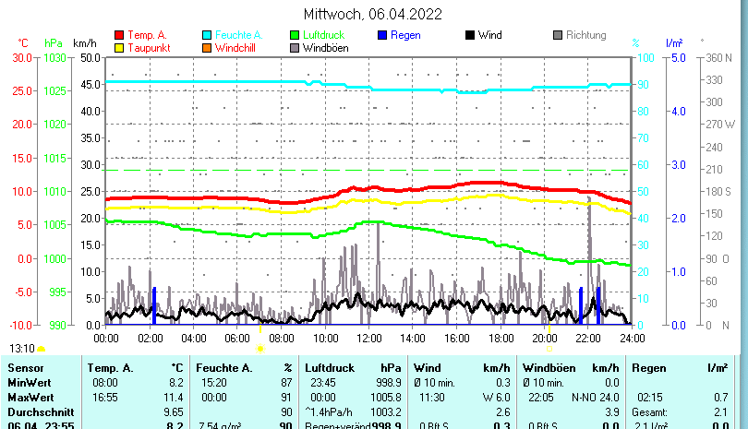Click the MaxWert row label
The image size is (748, 429).
tap(30, 397)
